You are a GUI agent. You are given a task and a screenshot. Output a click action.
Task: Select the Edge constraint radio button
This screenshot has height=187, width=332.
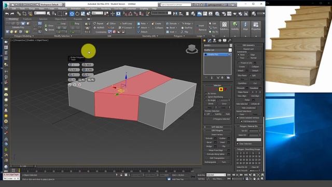[x=249, y=55]
